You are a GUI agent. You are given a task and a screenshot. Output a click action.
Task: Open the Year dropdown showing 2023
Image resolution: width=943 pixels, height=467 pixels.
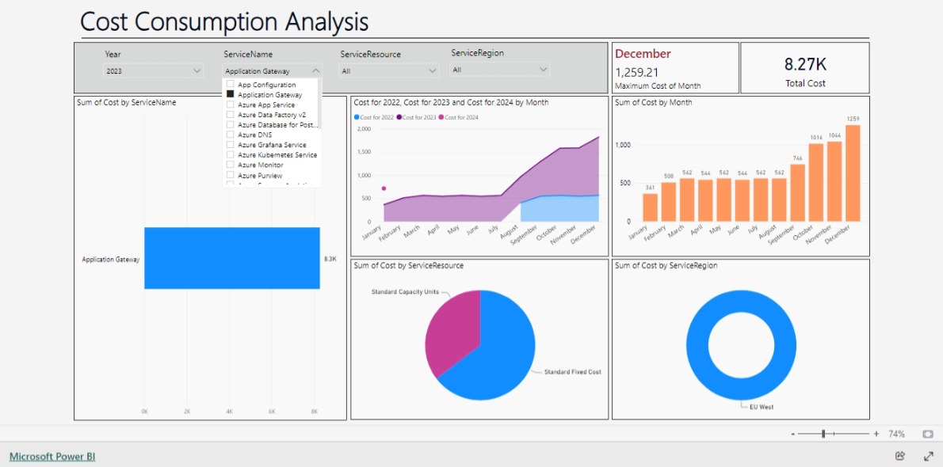pos(154,71)
